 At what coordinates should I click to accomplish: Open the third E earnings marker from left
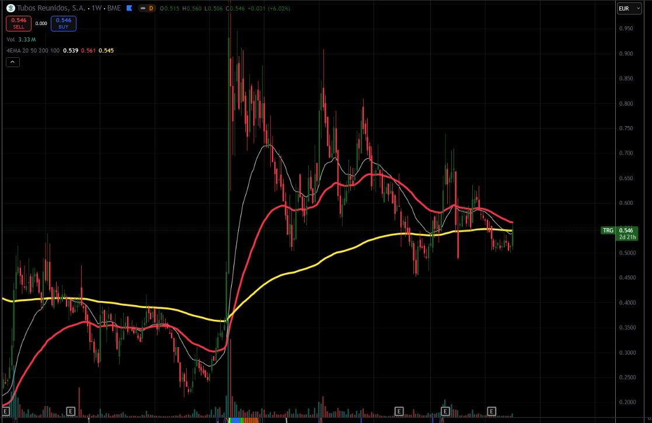pyautogui.click(x=399, y=411)
